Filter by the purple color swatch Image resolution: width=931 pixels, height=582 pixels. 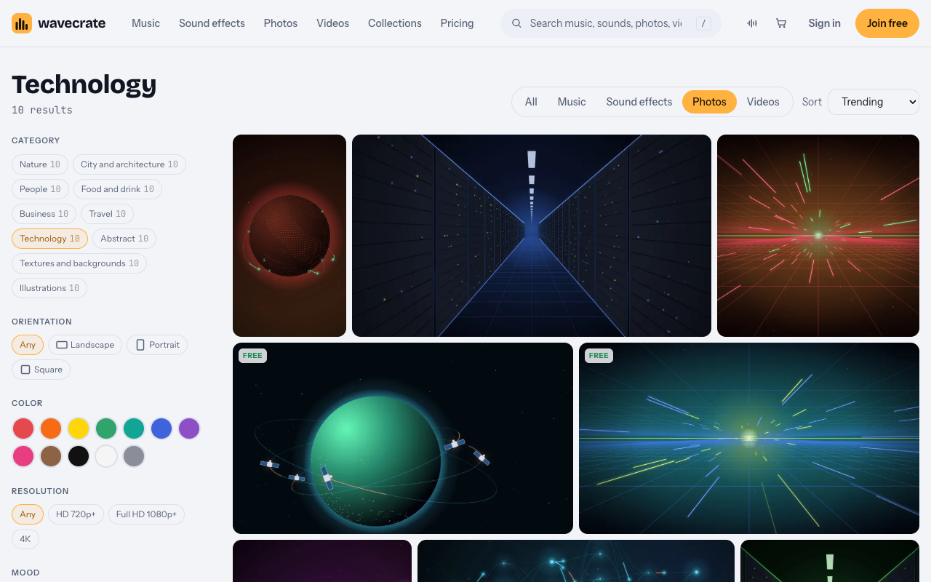(x=189, y=428)
